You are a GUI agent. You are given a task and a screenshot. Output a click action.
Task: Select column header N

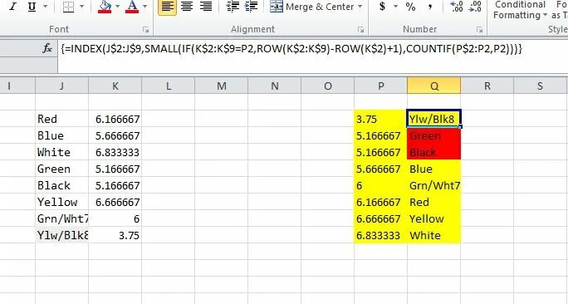pyautogui.click(x=275, y=86)
